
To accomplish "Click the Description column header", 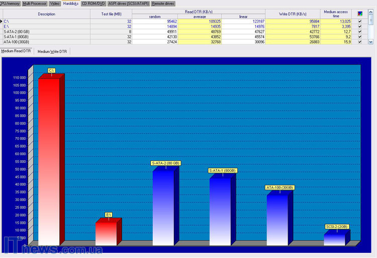I will [x=46, y=14].
